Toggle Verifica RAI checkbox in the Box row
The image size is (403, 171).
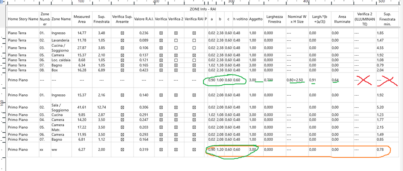pyautogui.click(x=194, y=70)
